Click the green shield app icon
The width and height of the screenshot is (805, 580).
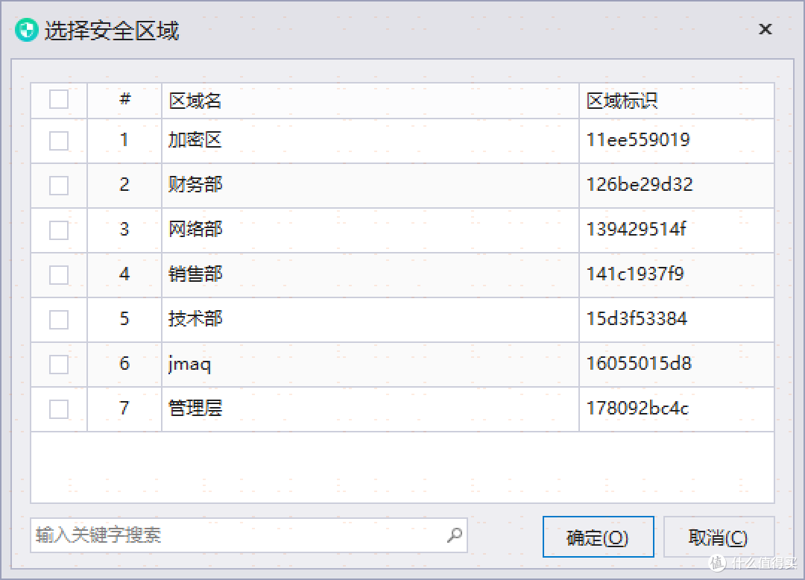27,30
